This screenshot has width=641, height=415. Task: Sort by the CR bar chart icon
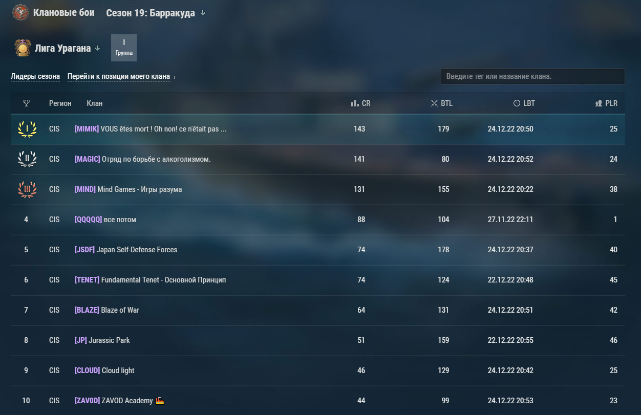coord(354,103)
